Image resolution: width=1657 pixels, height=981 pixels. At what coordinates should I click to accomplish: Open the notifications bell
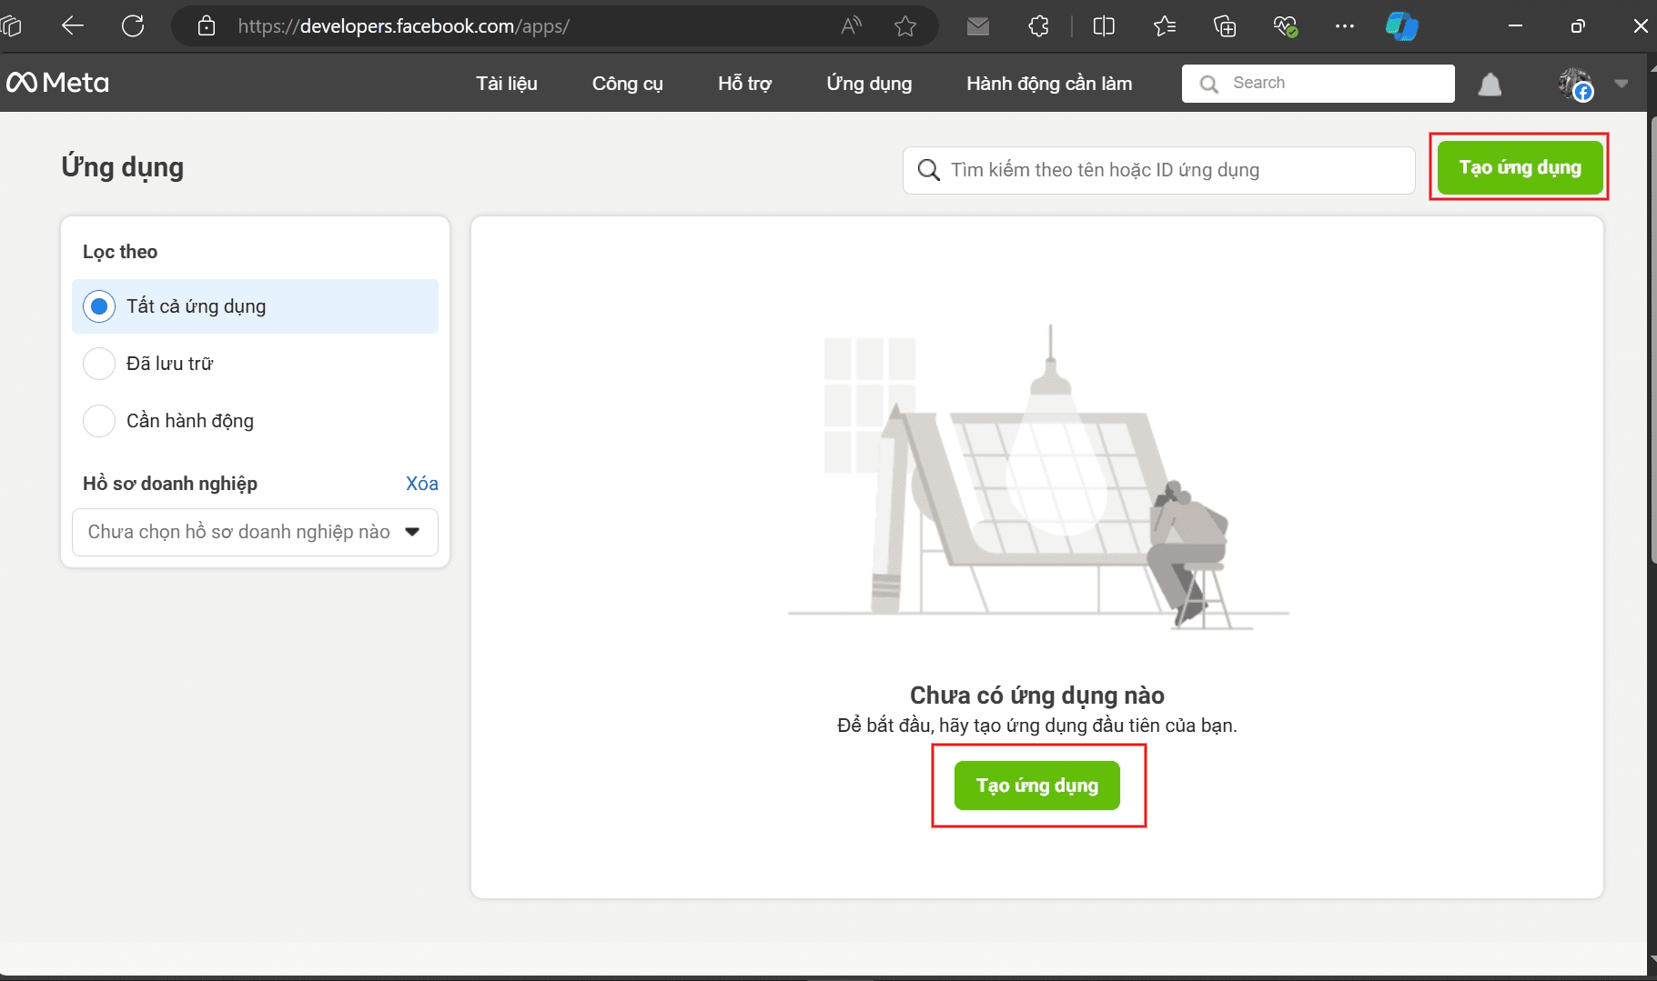(x=1489, y=84)
